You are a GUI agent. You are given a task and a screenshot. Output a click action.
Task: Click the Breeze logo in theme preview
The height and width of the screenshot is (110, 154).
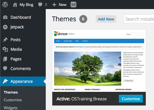click(61, 34)
